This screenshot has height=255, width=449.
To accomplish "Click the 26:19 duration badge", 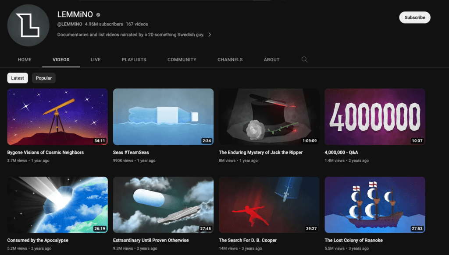I will tap(100, 229).
